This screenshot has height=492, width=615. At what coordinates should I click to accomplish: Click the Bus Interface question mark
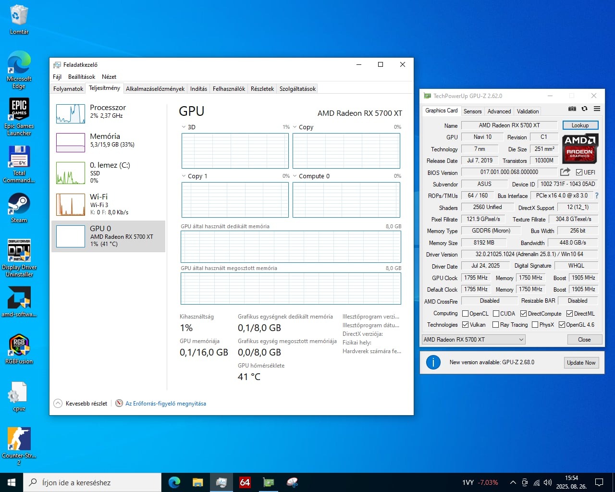pyautogui.click(x=597, y=196)
